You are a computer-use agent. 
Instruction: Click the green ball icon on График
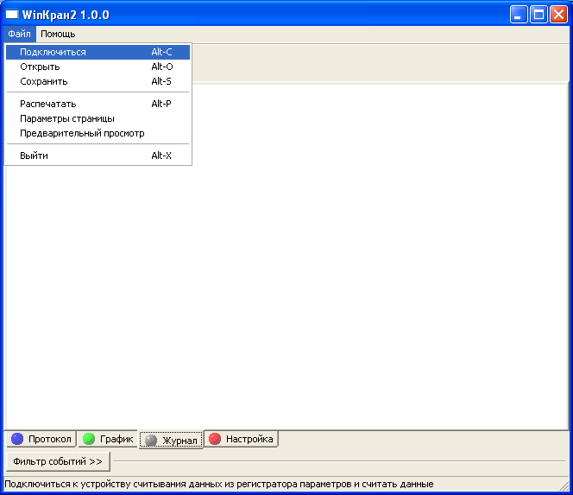(x=89, y=439)
